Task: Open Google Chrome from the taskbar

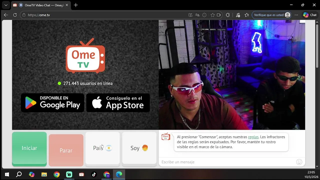Action: (x=56, y=174)
